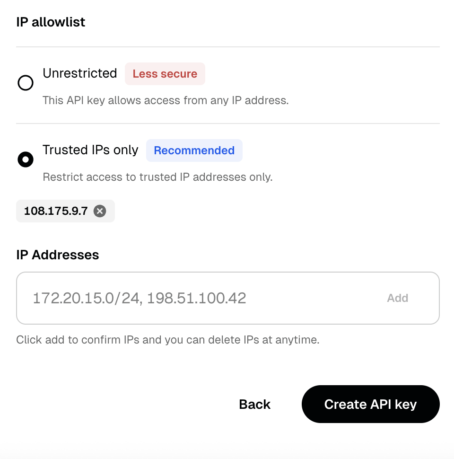
Task: Go back using the Back button
Action: 254,404
